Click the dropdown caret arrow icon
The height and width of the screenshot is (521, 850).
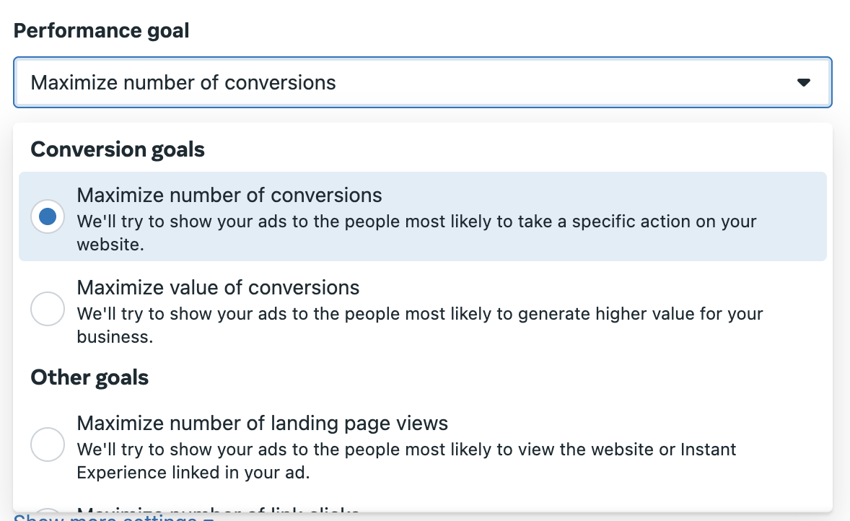coord(803,82)
